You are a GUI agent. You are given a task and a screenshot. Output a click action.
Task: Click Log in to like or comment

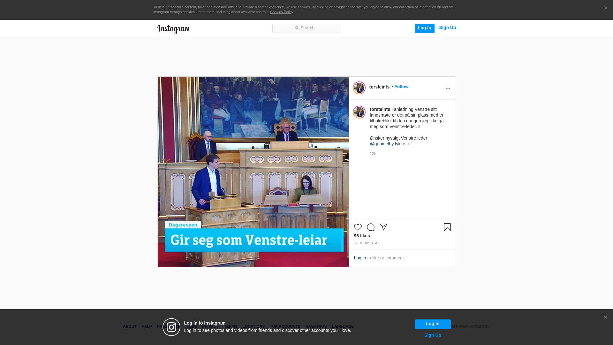pos(360,258)
